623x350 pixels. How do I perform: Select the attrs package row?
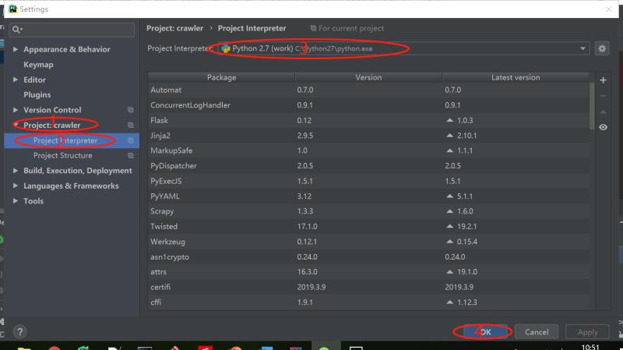368,271
